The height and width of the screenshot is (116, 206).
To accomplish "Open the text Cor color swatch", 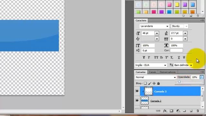I will 176,50.
